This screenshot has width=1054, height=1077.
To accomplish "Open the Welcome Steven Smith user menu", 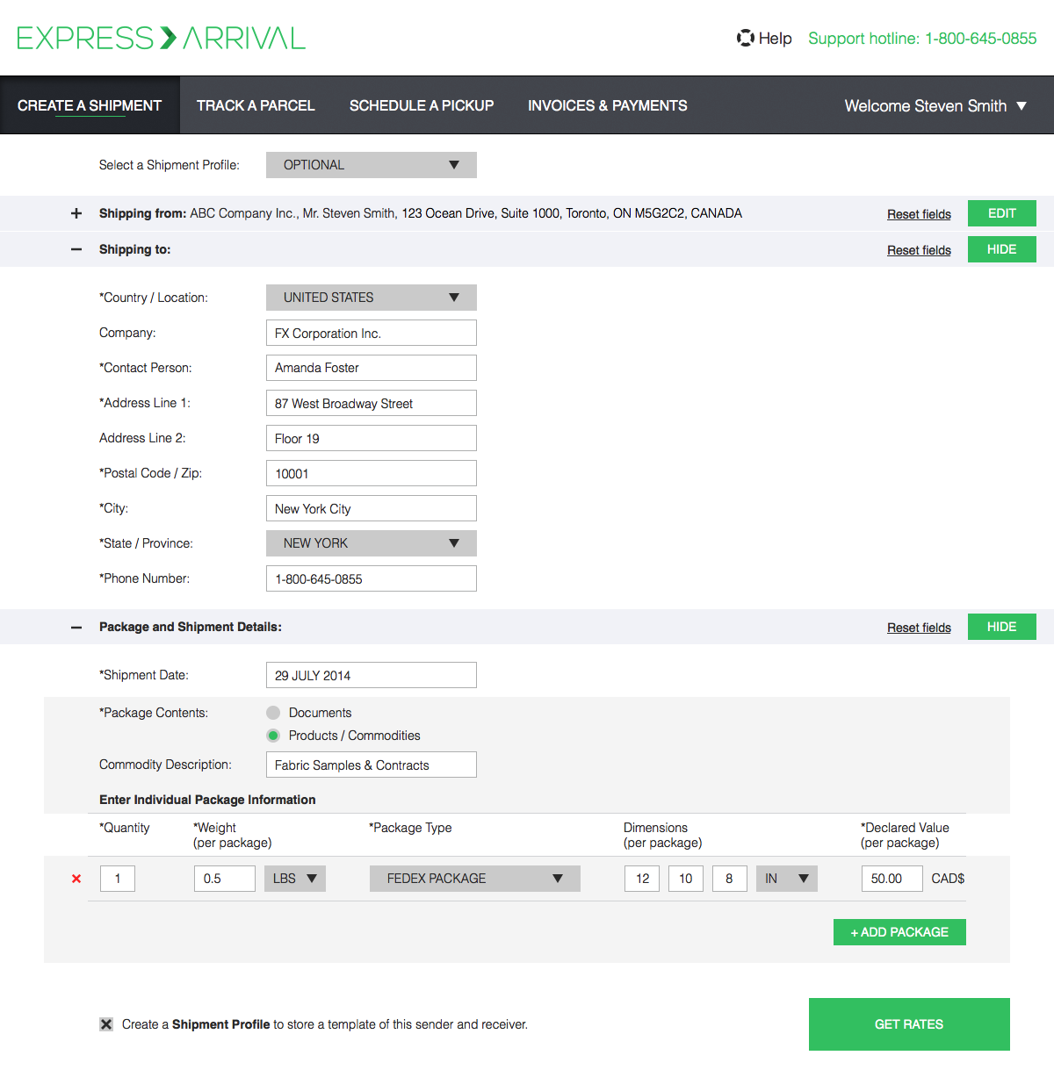I will pyautogui.click(x=935, y=105).
